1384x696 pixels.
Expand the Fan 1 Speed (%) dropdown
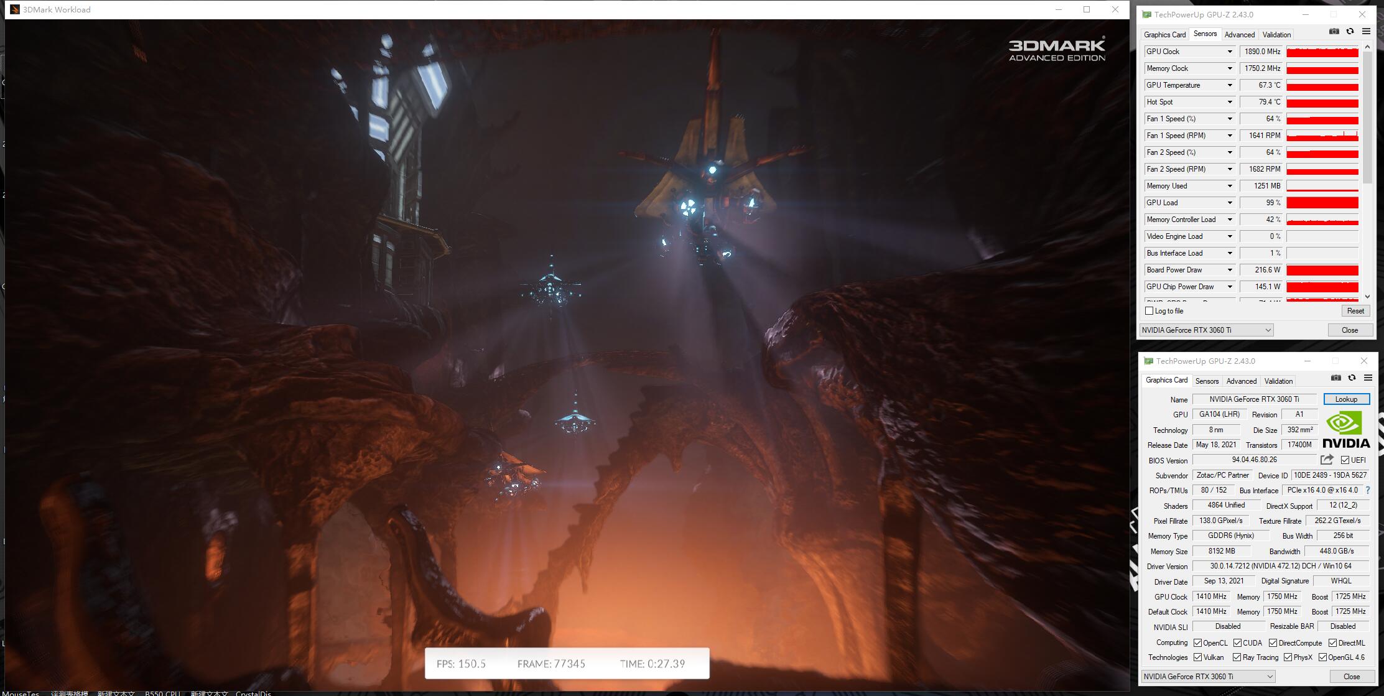pos(1229,119)
